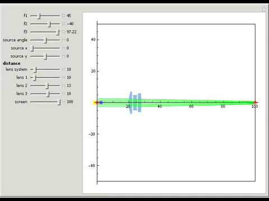Image resolution: width=269 pixels, height=201 pixels.
Task: Click the lens 2 value 13
Action: click(x=69, y=85)
